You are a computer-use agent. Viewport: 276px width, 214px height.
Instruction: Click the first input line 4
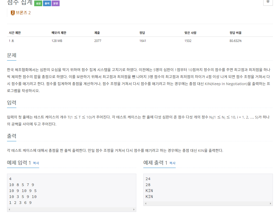pyautogui.click(x=10, y=179)
